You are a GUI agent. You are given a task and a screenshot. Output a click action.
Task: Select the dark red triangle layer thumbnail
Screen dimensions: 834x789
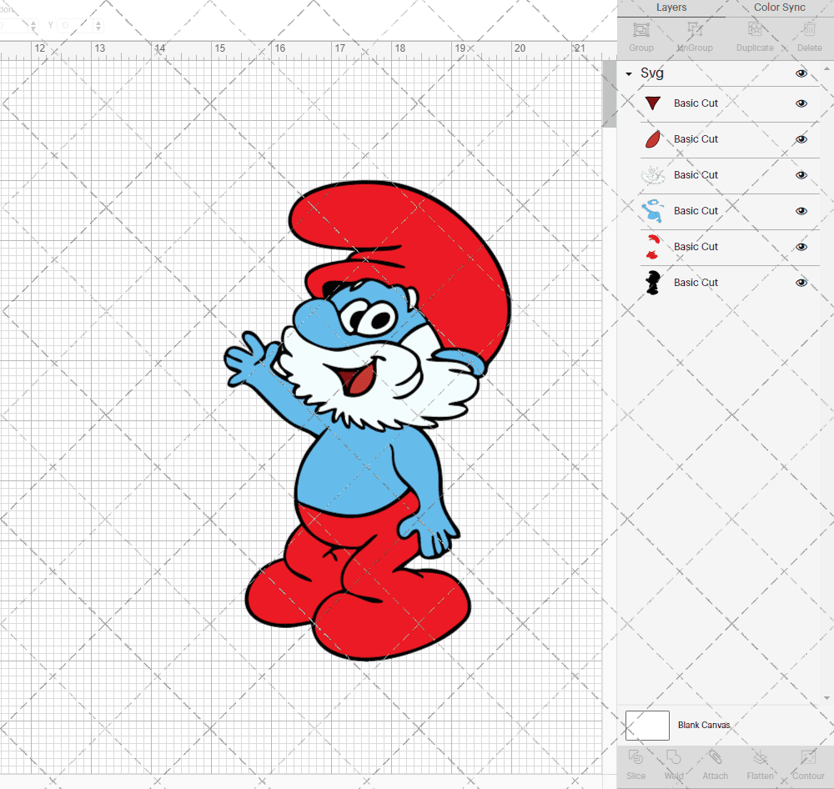(653, 103)
